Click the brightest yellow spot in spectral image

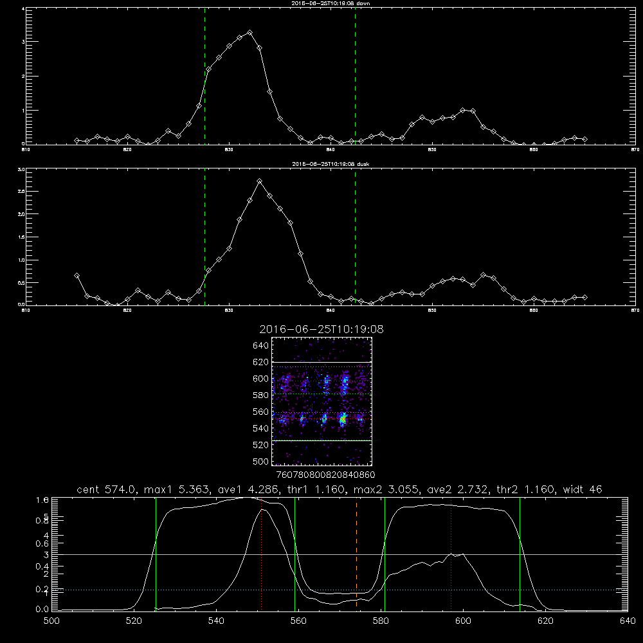pyautogui.click(x=343, y=419)
